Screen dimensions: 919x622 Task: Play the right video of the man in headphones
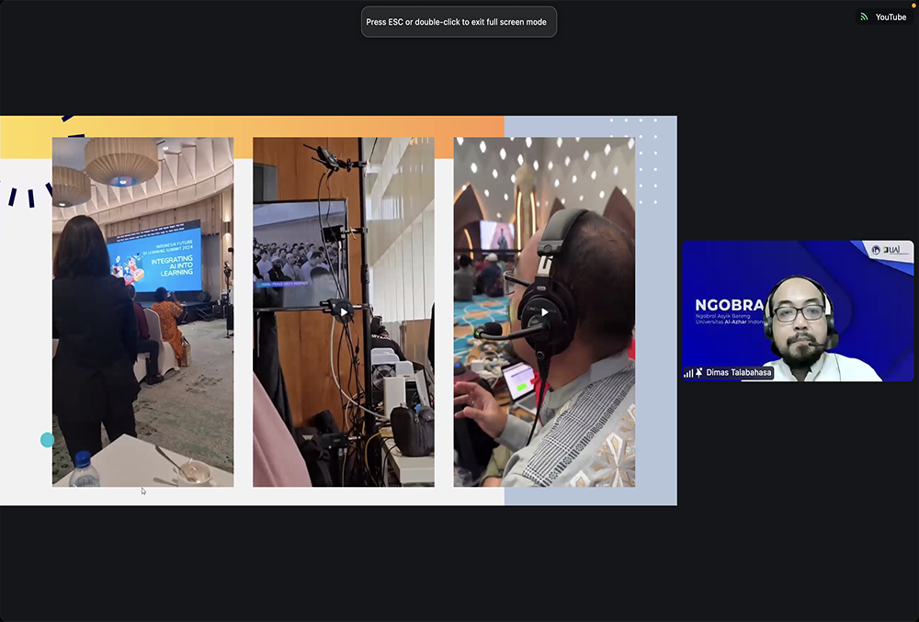tap(544, 311)
